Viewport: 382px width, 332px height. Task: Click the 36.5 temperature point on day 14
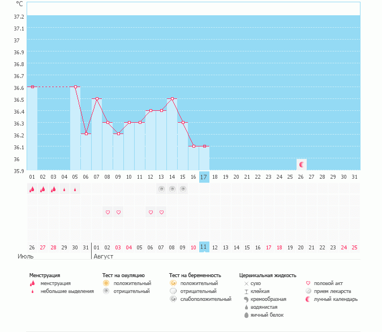172,98
